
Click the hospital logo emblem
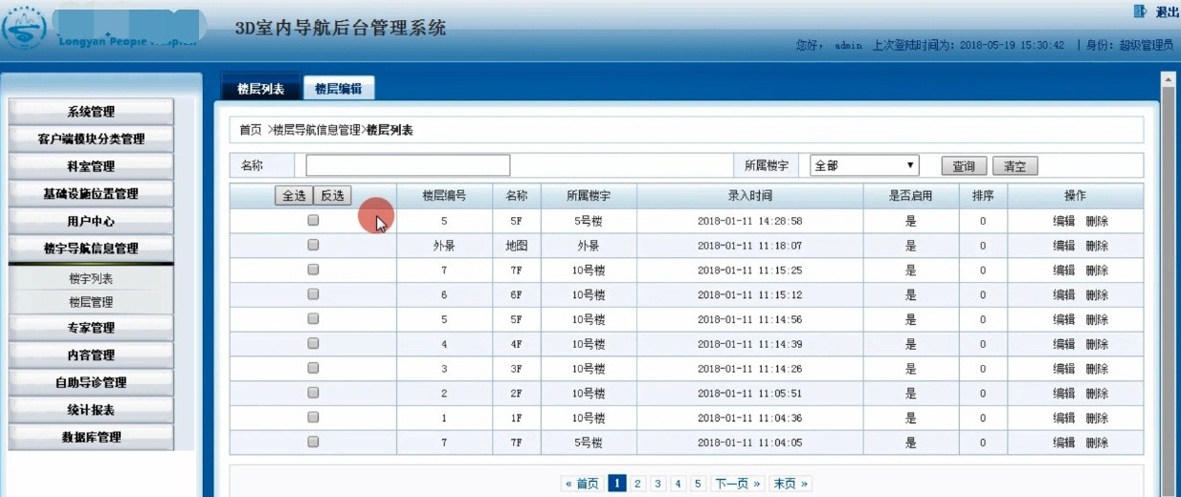(23, 30)
